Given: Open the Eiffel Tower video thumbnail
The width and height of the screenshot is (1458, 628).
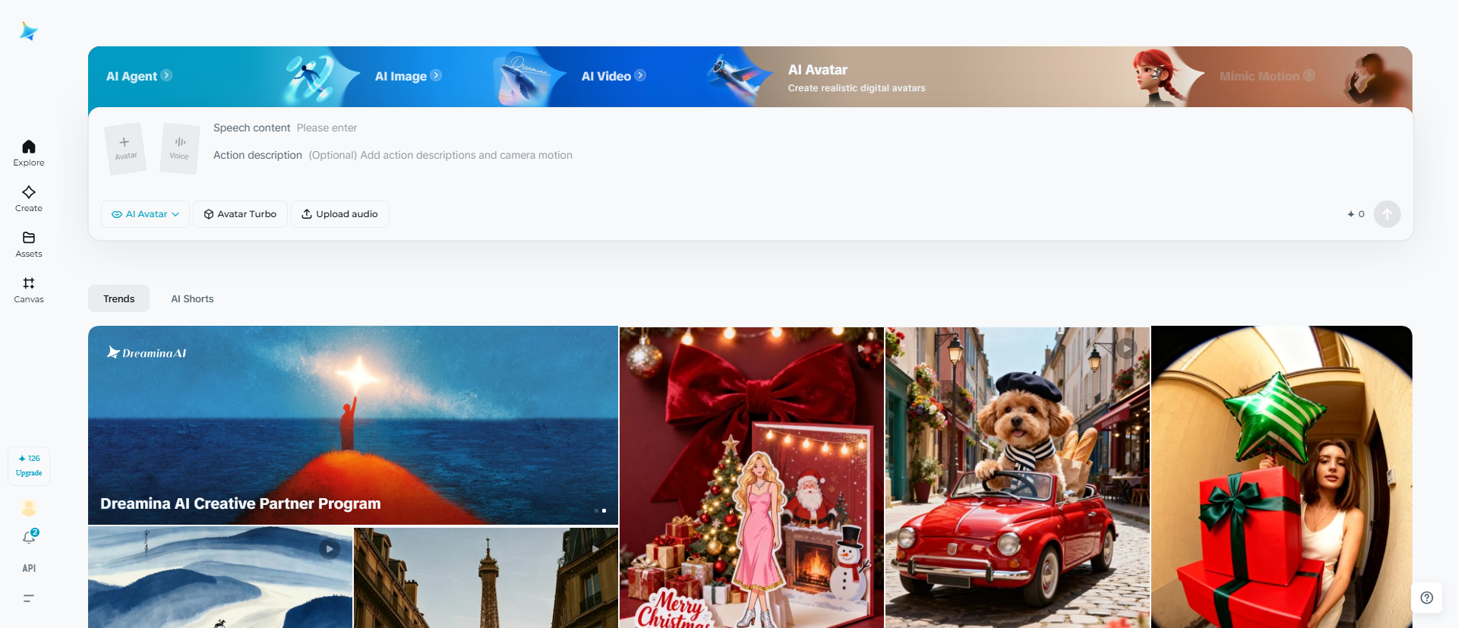Looking at the screenshot, I should (x=486, y=578).
